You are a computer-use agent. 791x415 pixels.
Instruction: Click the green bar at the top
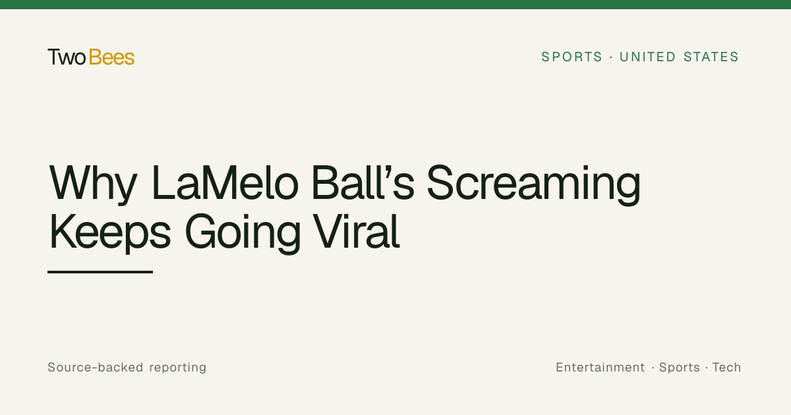(x=395, y=5)
